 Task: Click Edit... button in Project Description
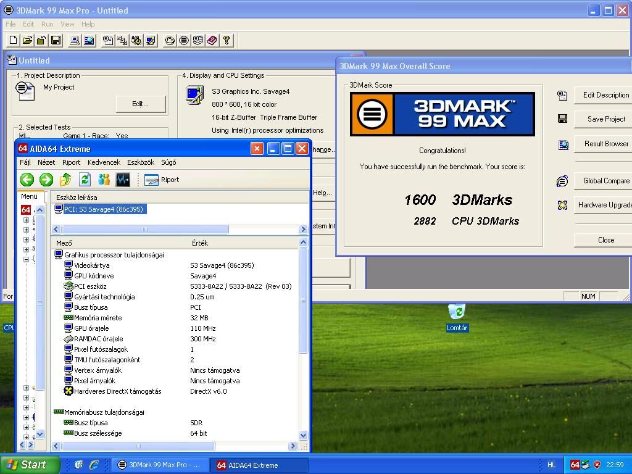[x=140, y=104]
